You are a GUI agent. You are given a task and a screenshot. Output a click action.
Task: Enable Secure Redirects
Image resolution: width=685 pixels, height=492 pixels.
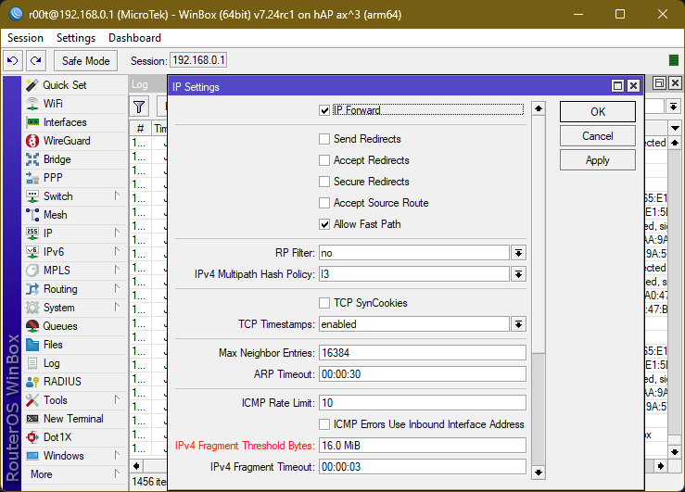coord(324,182)
